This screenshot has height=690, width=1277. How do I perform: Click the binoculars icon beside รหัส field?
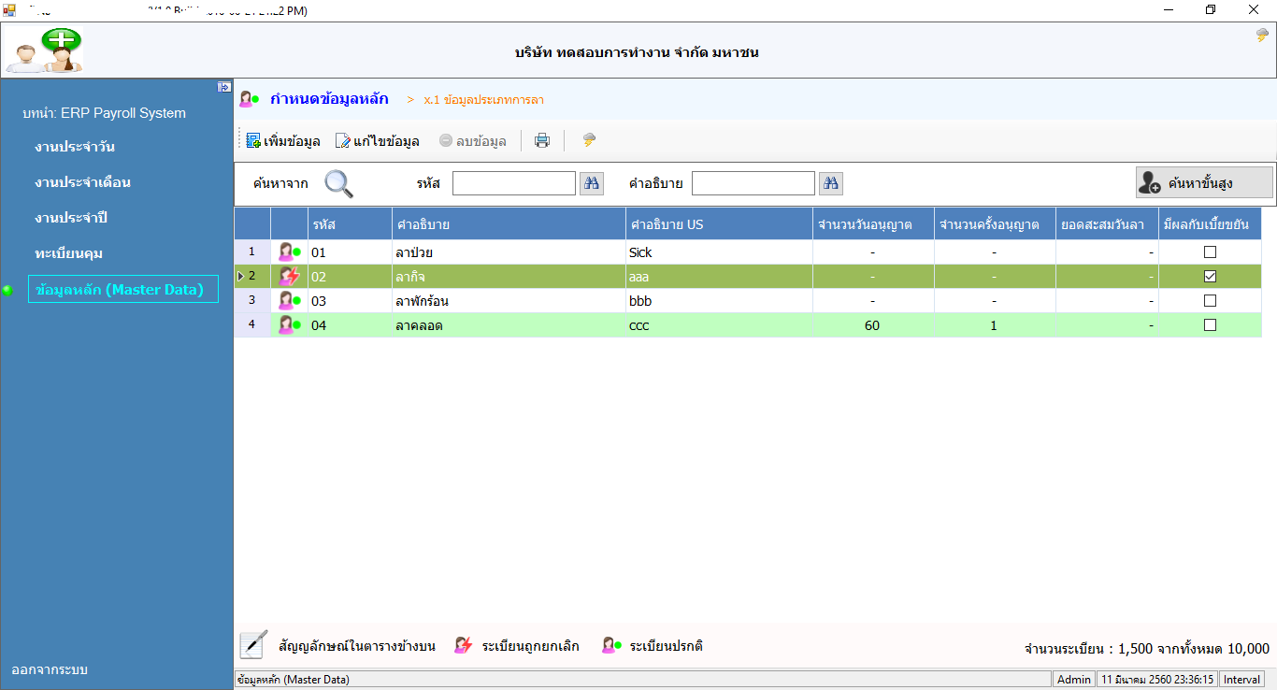[591, 183]
